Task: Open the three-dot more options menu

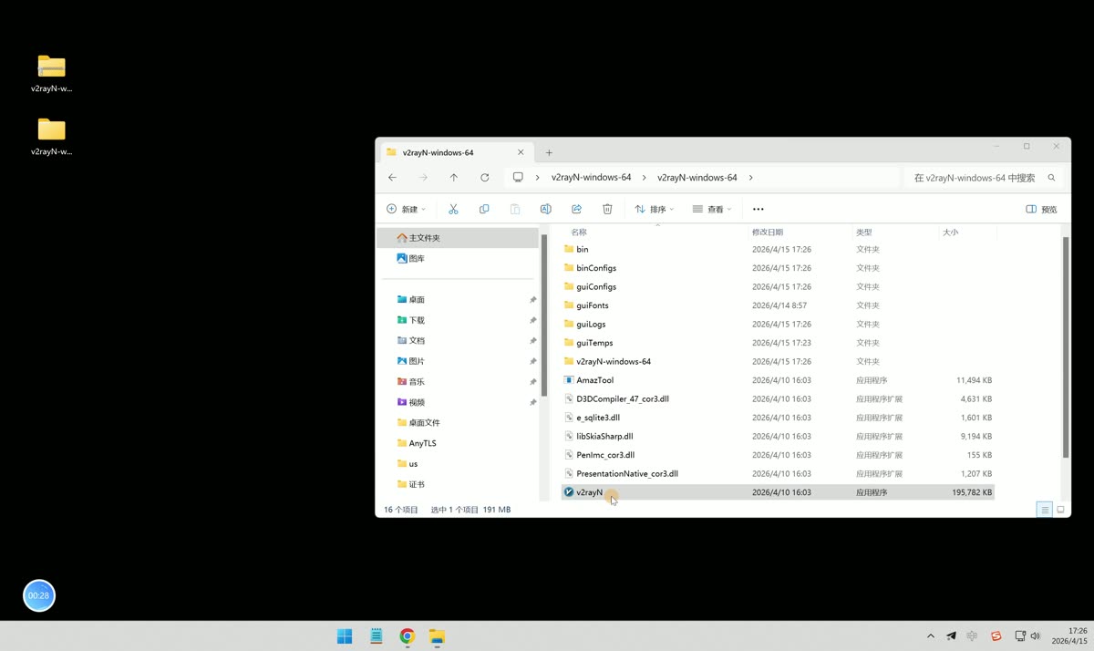Action: click(x=758, y=209)
